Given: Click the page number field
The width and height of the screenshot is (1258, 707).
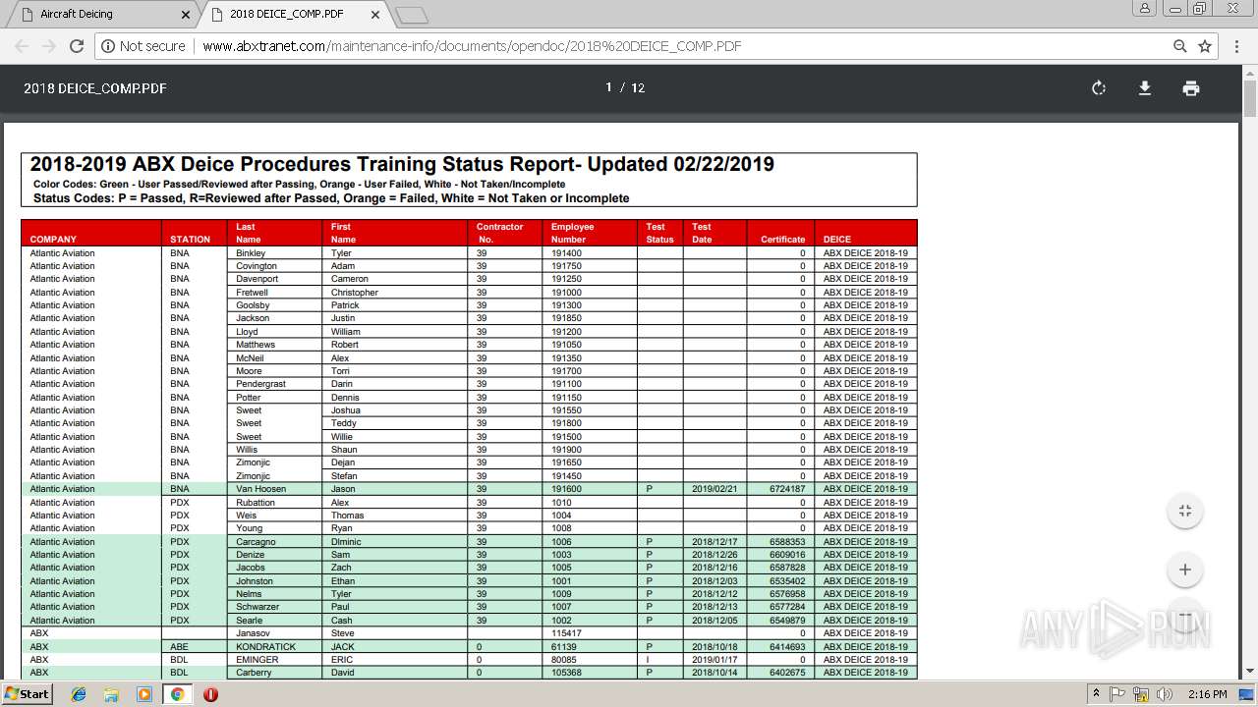Looking at the screenshot, I should [609, 87].
